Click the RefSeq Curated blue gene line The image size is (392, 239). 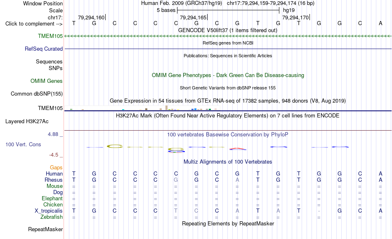228,49
